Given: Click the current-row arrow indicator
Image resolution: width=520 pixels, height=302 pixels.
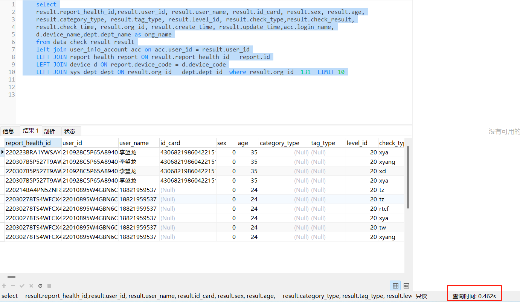Looking at the screenshot, I should point(3,152).
